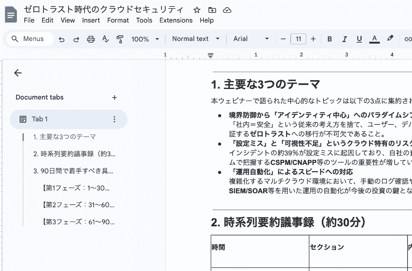The image size is (412, 271).
Task: Open the text color picker
Action: click(374, 39)
